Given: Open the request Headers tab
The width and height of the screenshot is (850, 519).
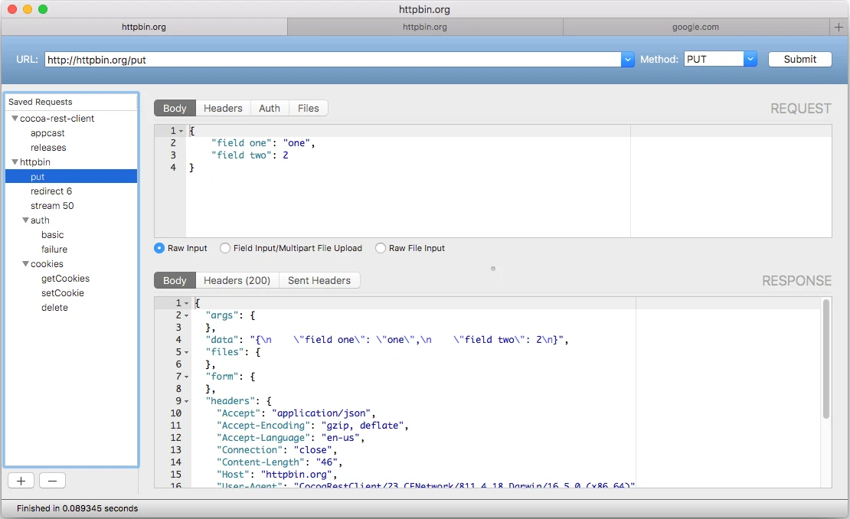Looking at the screenshot, I should coord(223,109).
